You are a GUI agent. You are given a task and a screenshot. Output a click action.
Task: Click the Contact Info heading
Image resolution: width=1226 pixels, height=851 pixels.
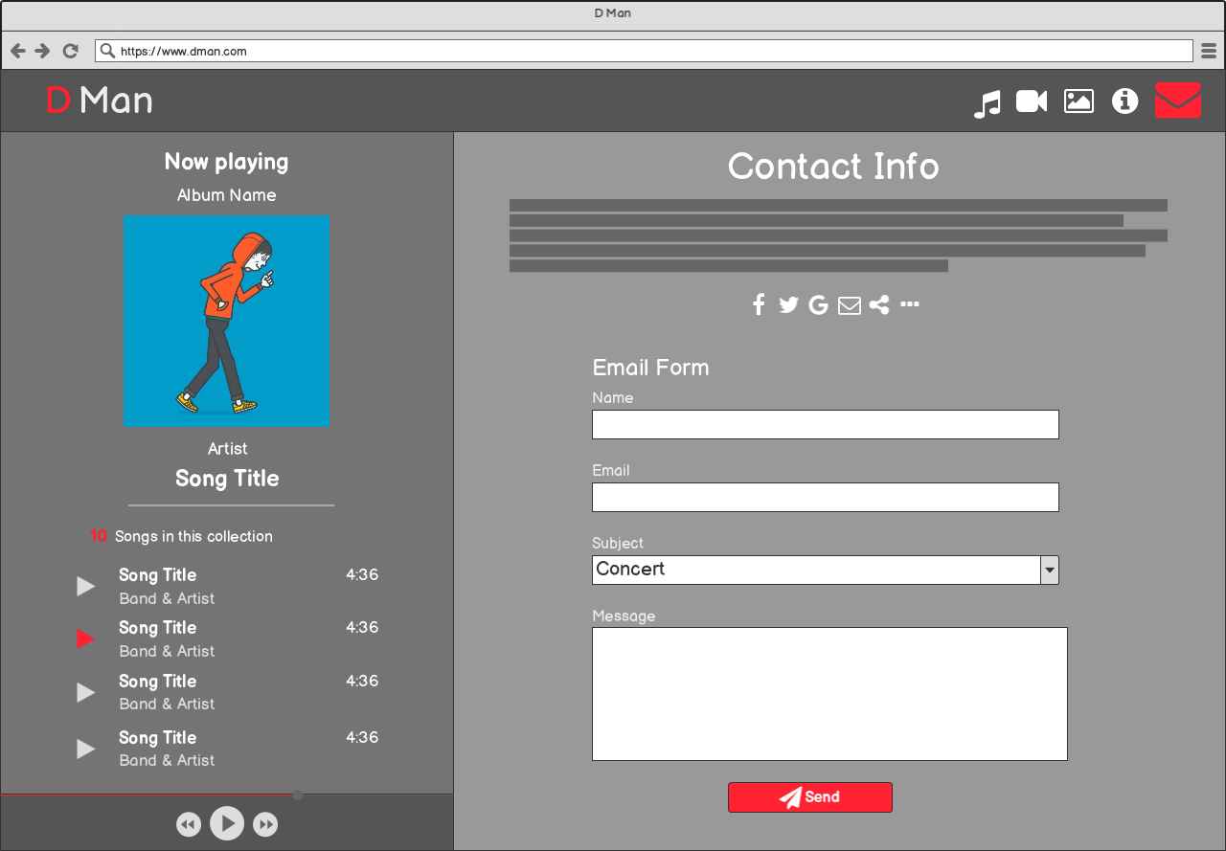pos(833,167)
